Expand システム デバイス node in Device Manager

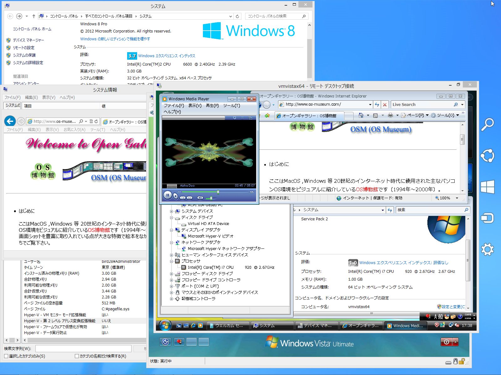tap(171, 211)
